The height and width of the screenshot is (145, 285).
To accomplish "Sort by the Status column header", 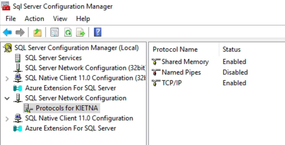I will (x=232, y=49).
